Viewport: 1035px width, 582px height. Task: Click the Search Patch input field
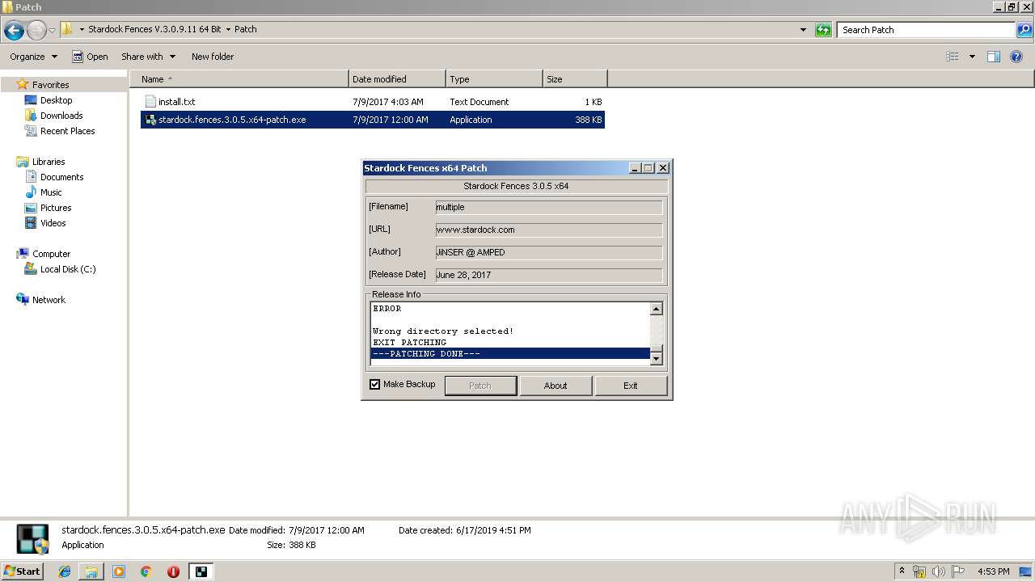pyautogui.click(x=926, y=30)
